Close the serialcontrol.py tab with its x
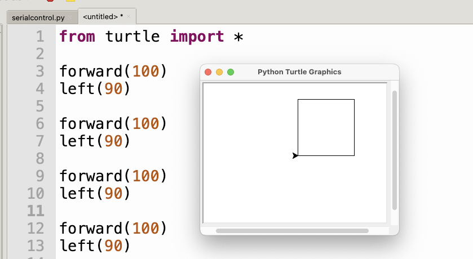 pyautogui.click(x=70, y=17)
